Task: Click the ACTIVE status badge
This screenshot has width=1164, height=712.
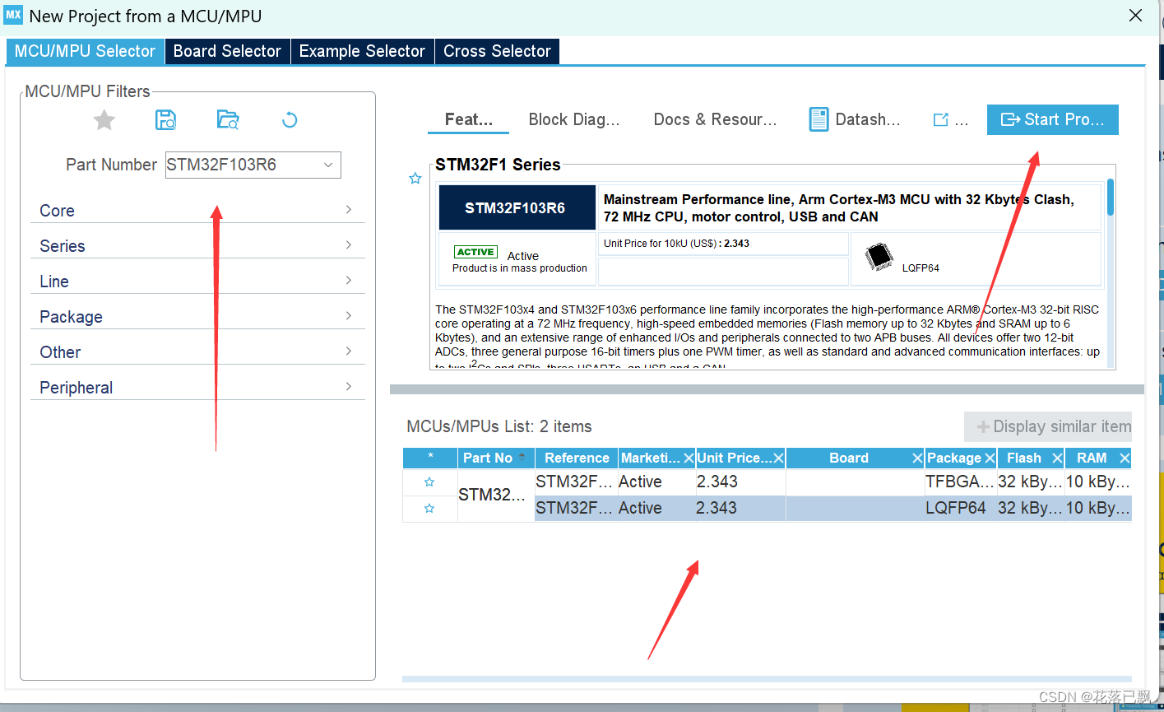Action: [475, 252]
